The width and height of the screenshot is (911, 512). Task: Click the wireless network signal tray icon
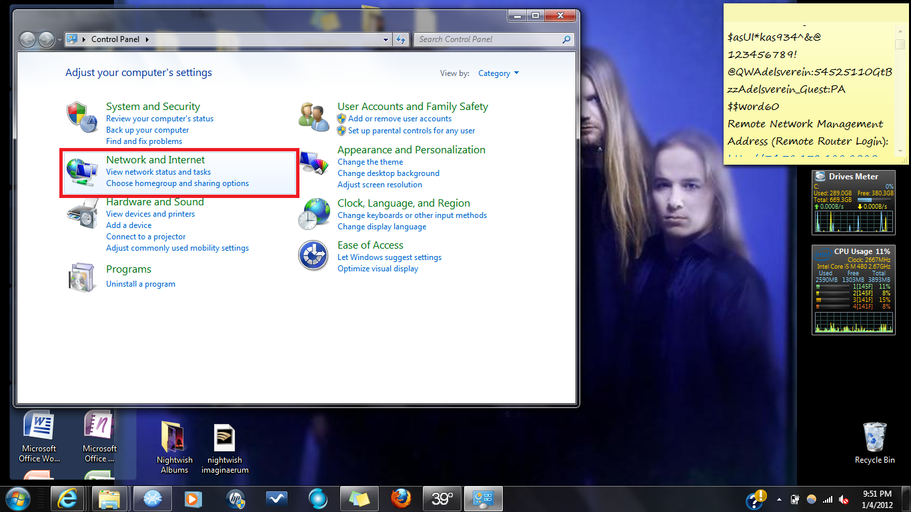[828, 499]
